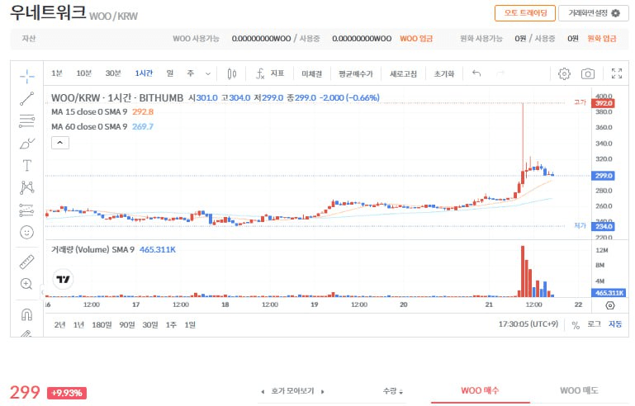Screen dimensions: 635x406
Task: Select the daily (일) interval
Action: click(x=170, y=73)
